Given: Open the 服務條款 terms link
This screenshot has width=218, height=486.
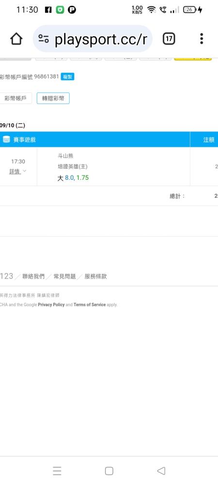Looking at the screenshot, I should click(x=96, y=277).
